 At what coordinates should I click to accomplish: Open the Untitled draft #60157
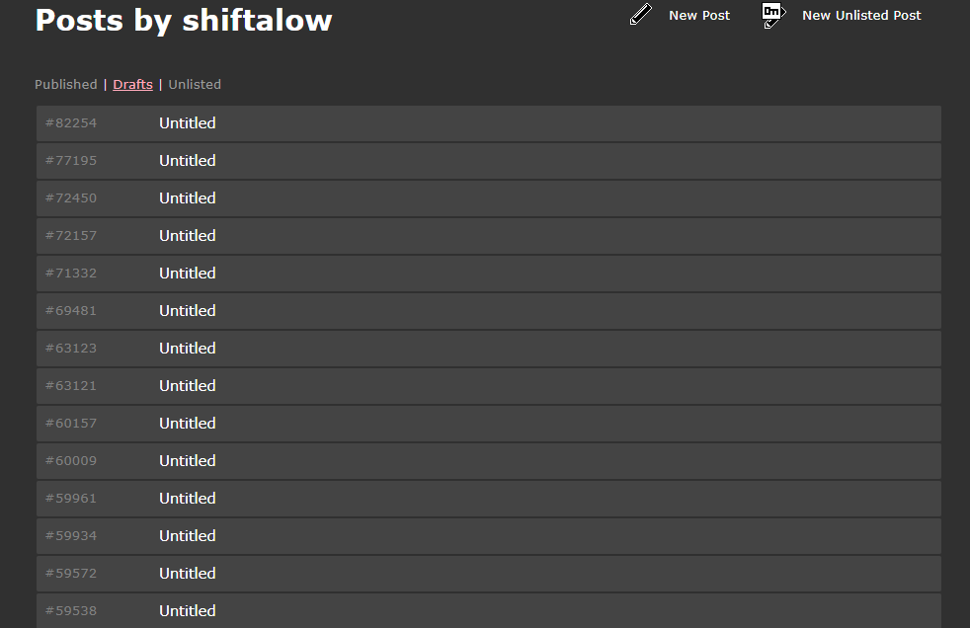tap(188, 424)
